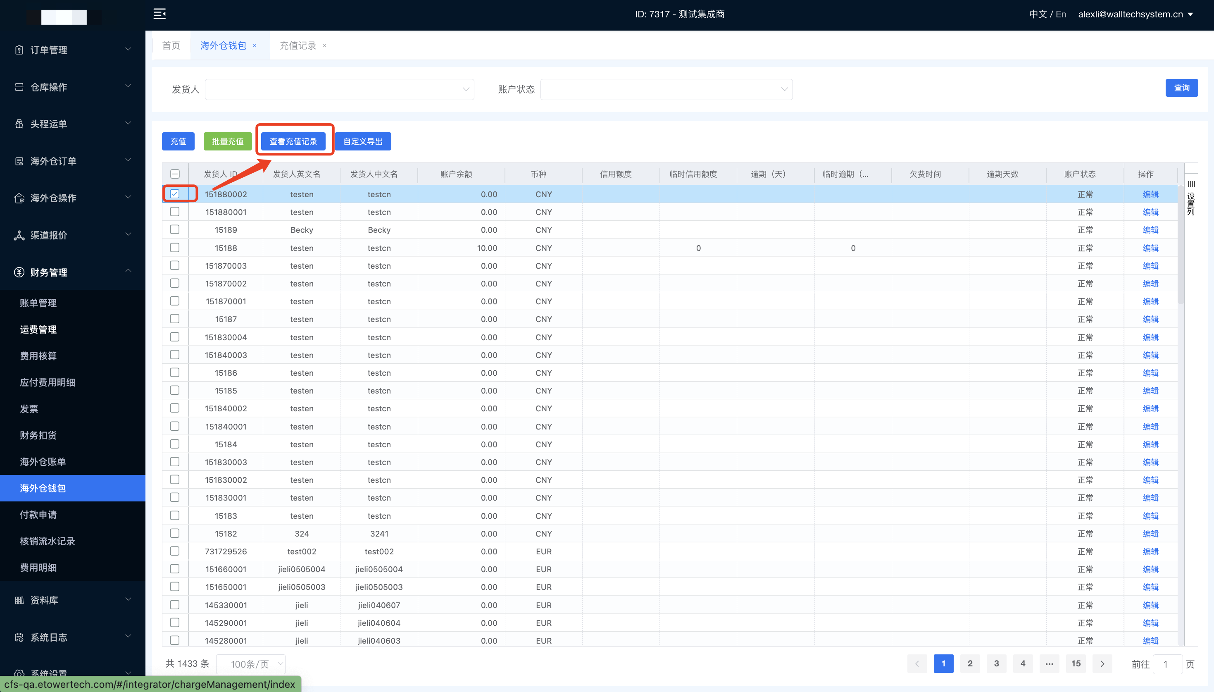Click the 仓库操作 sidebar icon
Viewport: 1214px width, 692px height.
(x=19, y=87)
